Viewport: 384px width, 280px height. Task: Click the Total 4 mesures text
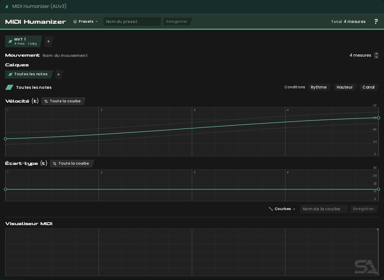348,21
